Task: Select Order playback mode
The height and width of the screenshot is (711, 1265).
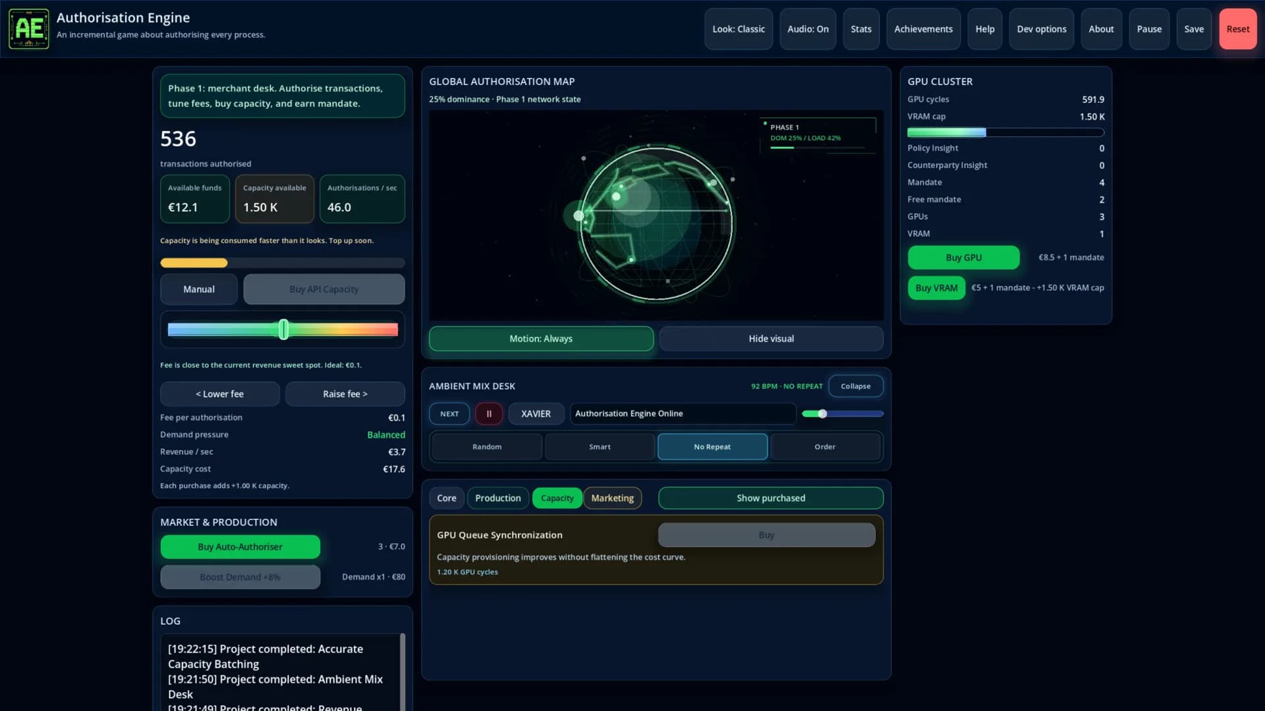Action: tap(825, 446)
